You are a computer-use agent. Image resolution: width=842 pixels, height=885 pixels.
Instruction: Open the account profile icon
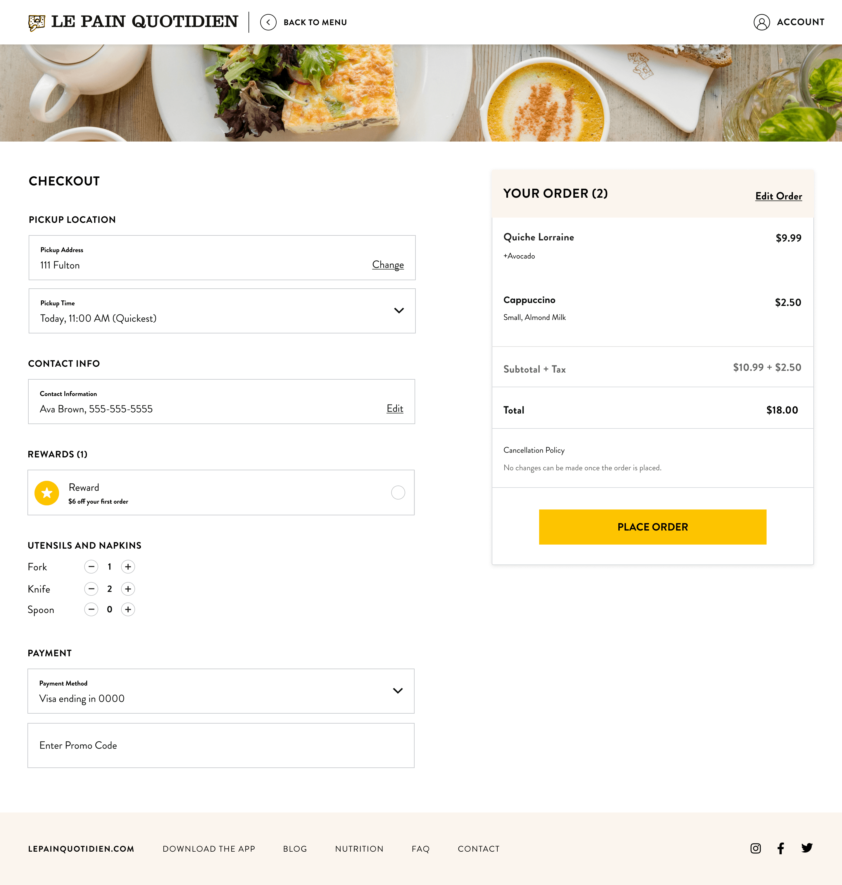coord(761,23)
